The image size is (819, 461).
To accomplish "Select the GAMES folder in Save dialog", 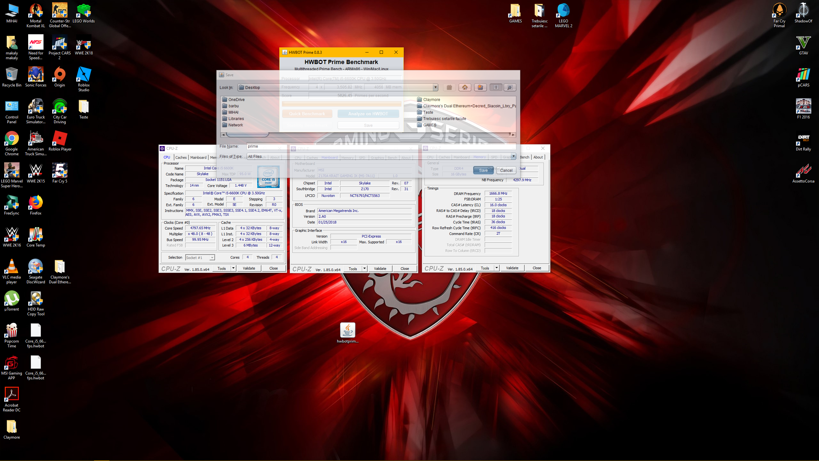I will (x=426, y=125).
